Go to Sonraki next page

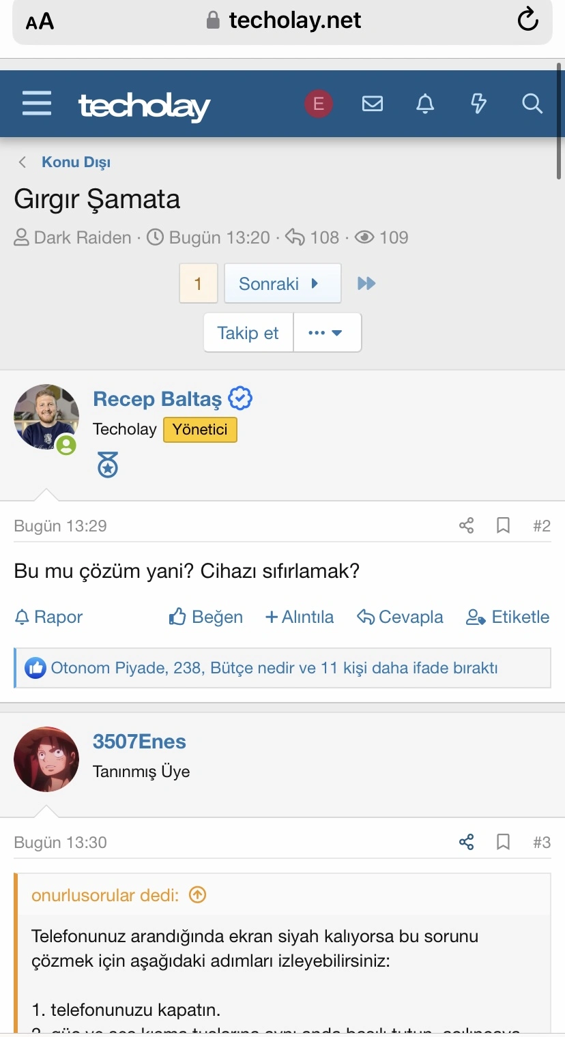pyautogui.click(x=282, y=283)
